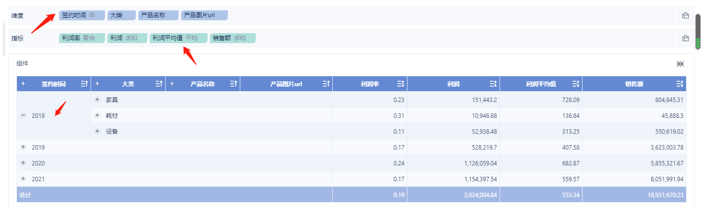Click the clear icon in the 指标 row
The height and width of the screenshot is (210, 702).
pyautogui.click(x=685, y=38)
